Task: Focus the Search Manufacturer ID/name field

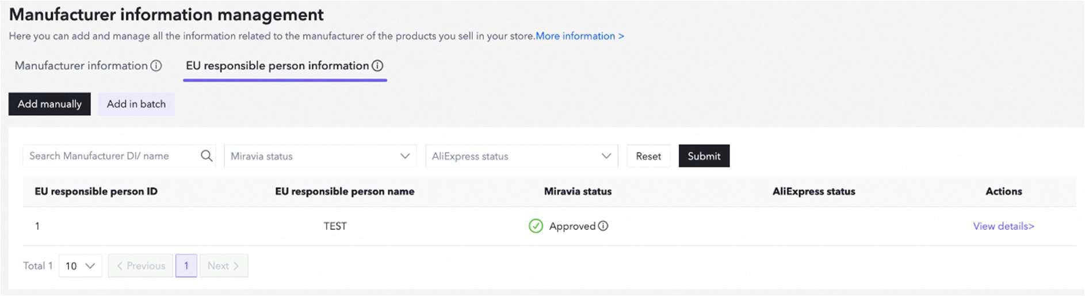Action: click(112, 156)
